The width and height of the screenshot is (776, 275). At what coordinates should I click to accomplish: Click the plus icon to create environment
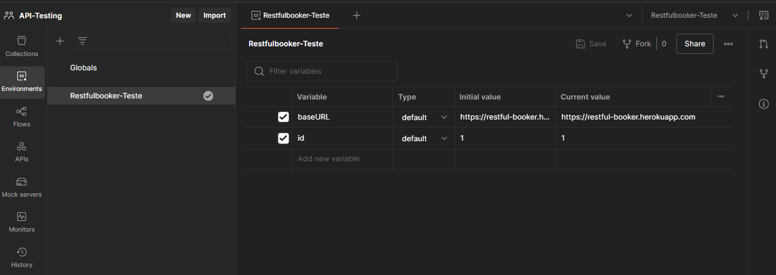point(60,41)
